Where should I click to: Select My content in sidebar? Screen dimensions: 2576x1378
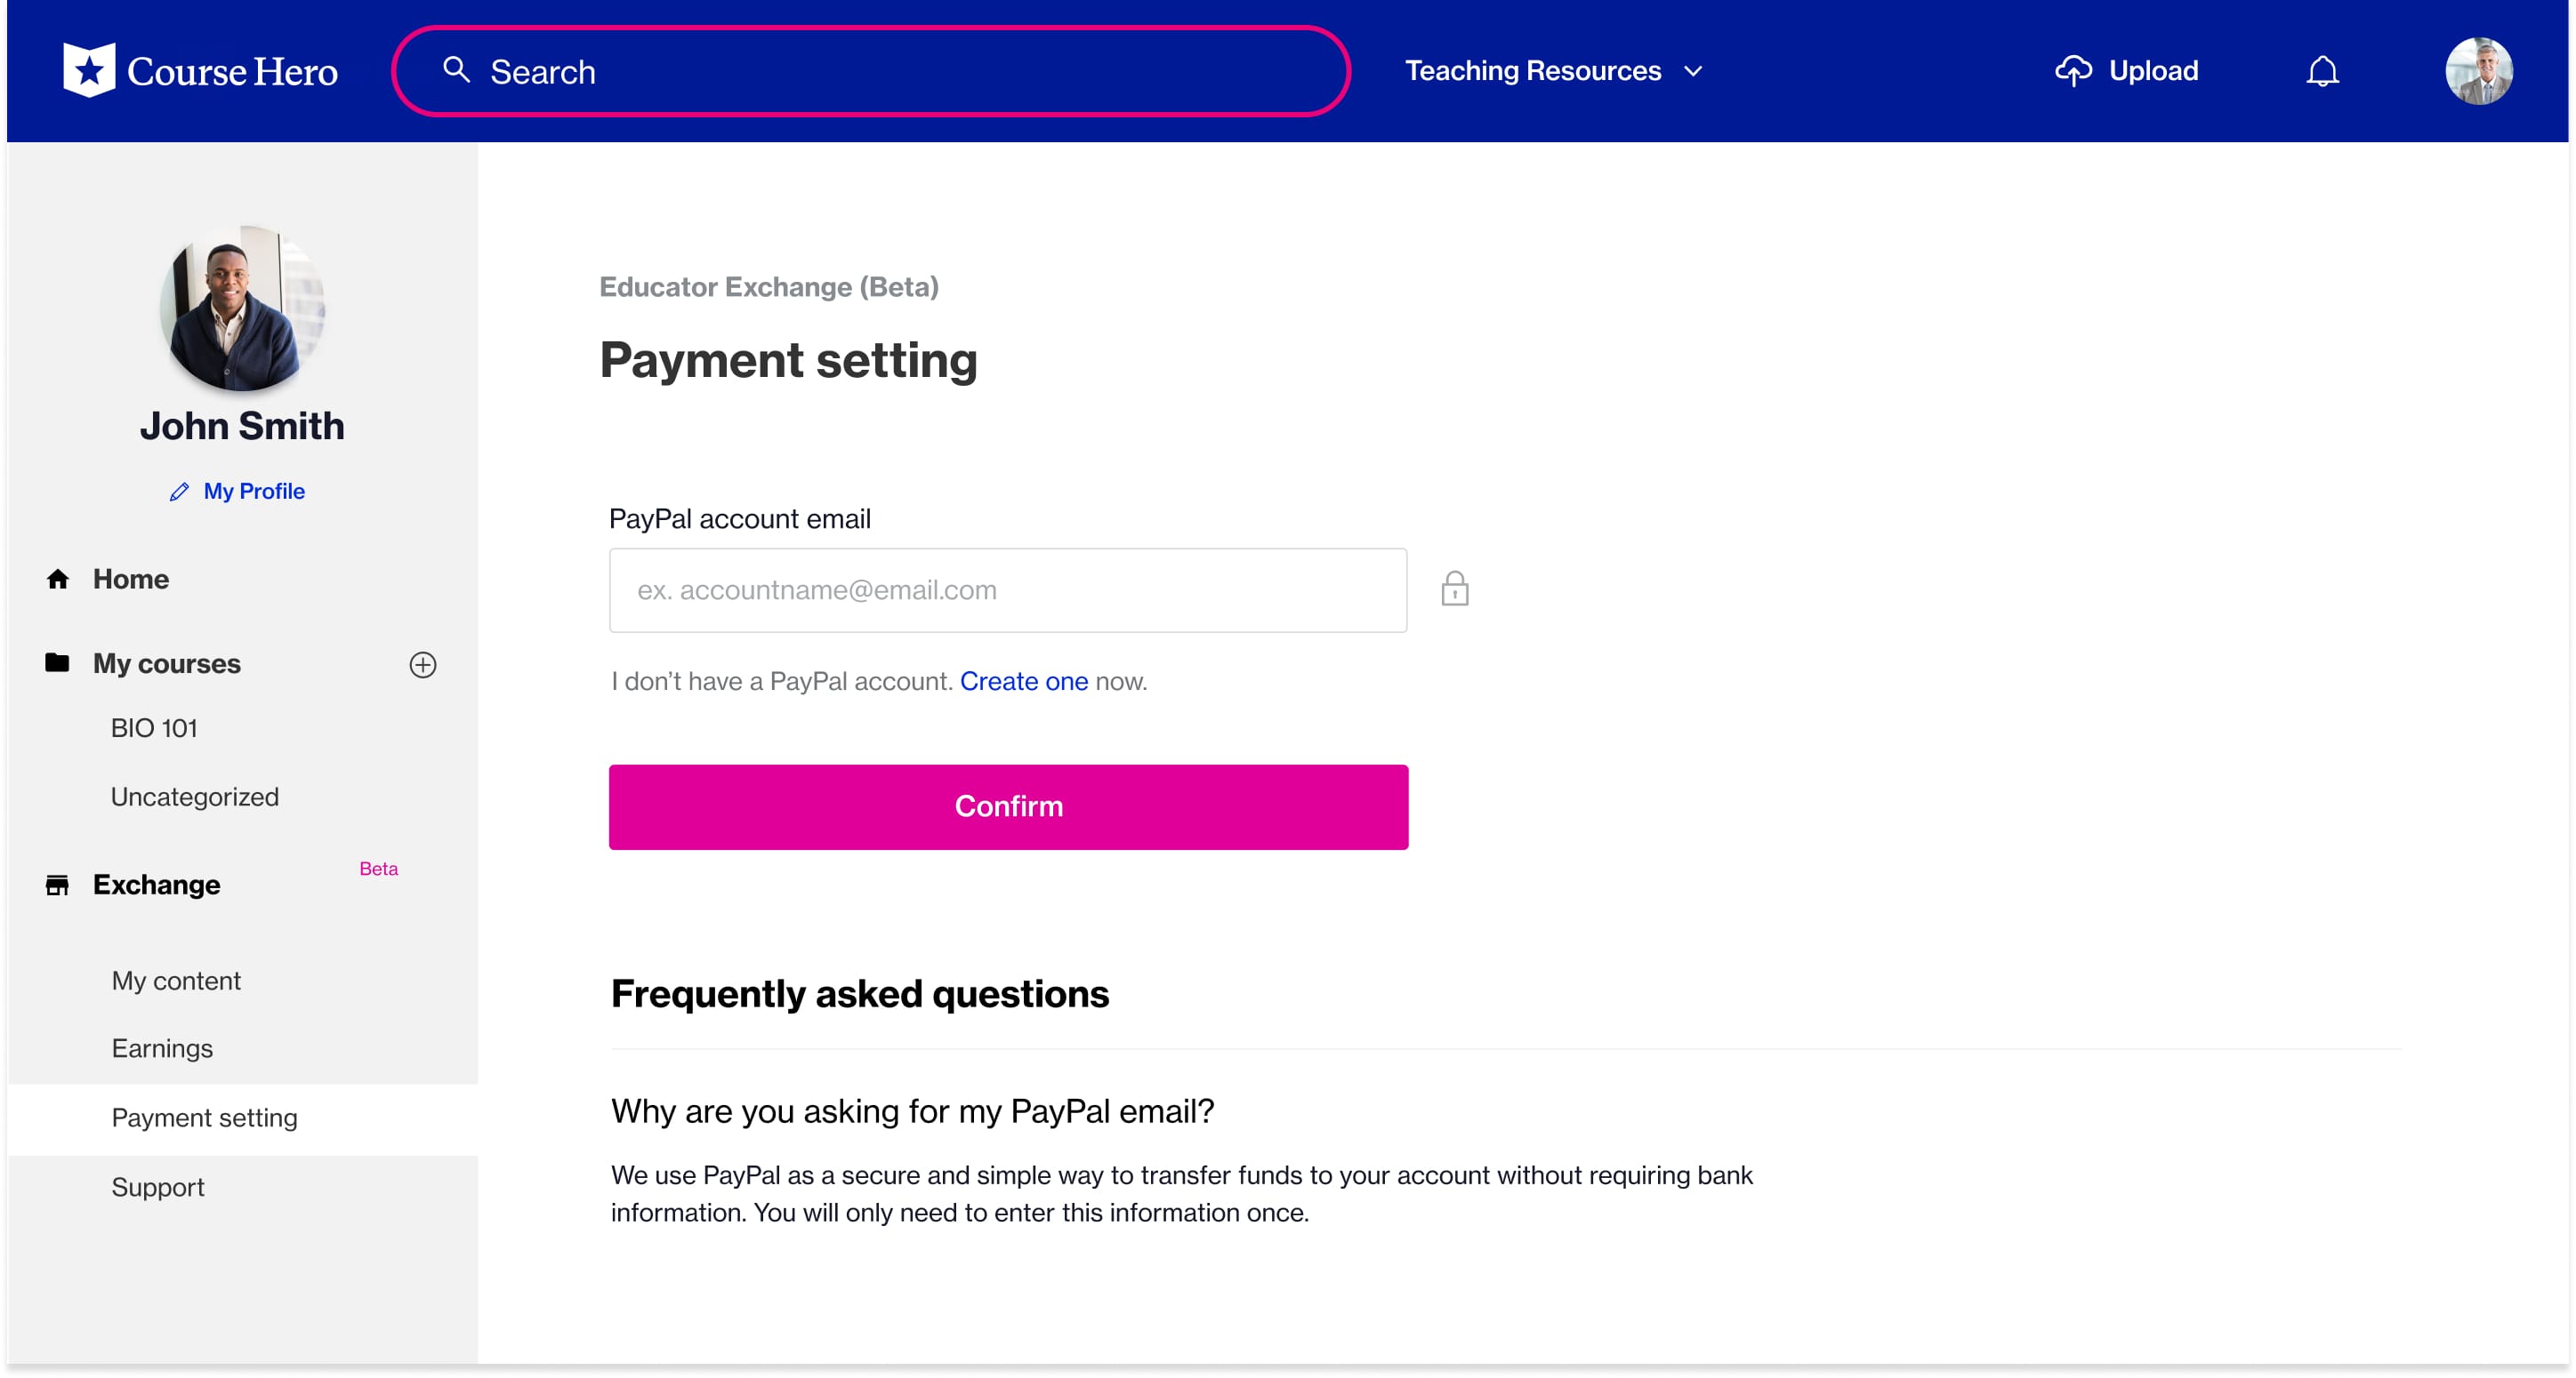176,981
